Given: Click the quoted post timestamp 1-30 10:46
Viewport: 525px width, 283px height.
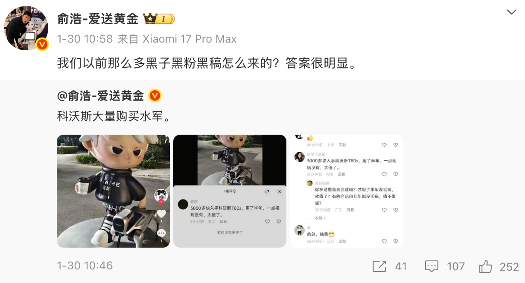Looking at the screenshot, I should tap(85, 266).
